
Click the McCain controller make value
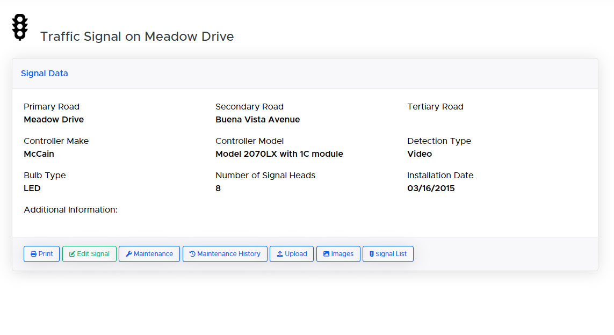pos(39,154)
